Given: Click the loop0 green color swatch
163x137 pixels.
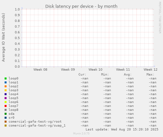Looking at the screenshot, I should 6,78.
